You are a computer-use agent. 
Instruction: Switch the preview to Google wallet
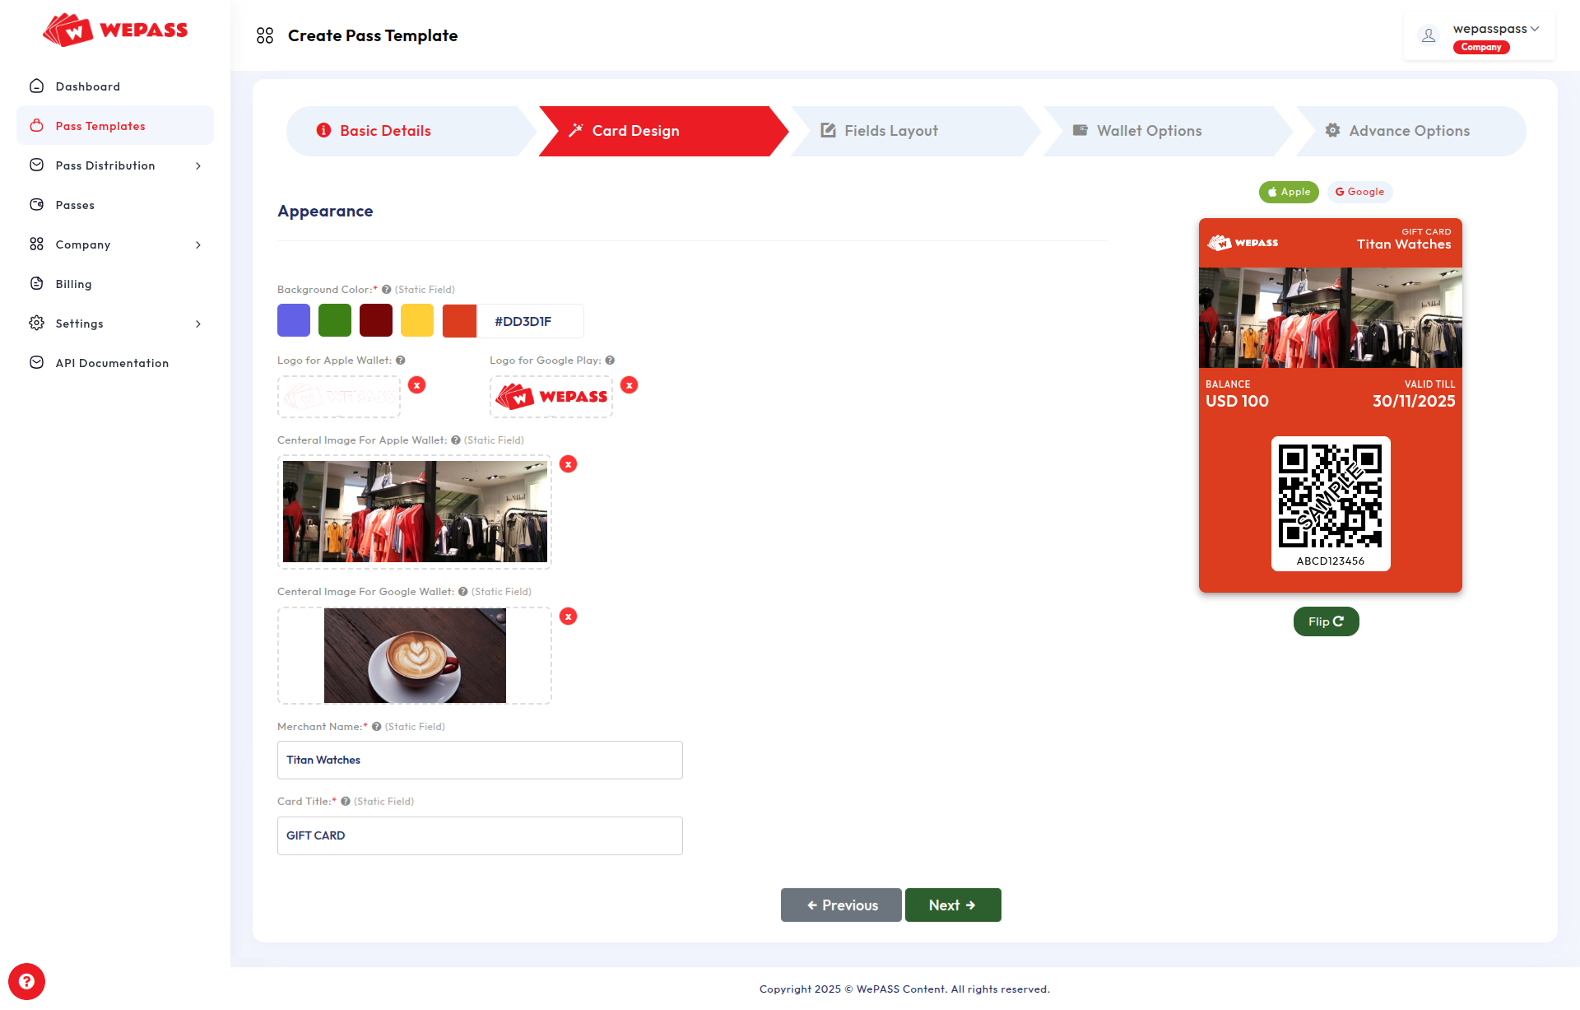tap(1359, 192)
